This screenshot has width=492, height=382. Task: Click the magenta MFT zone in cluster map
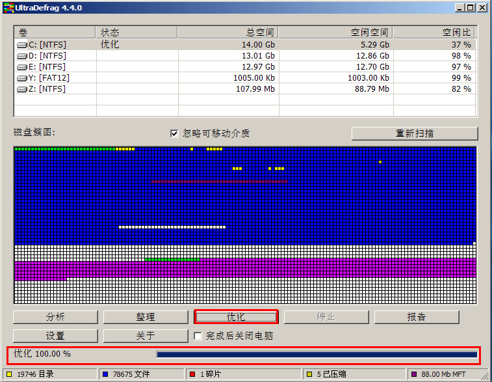(x=245, y=269)
